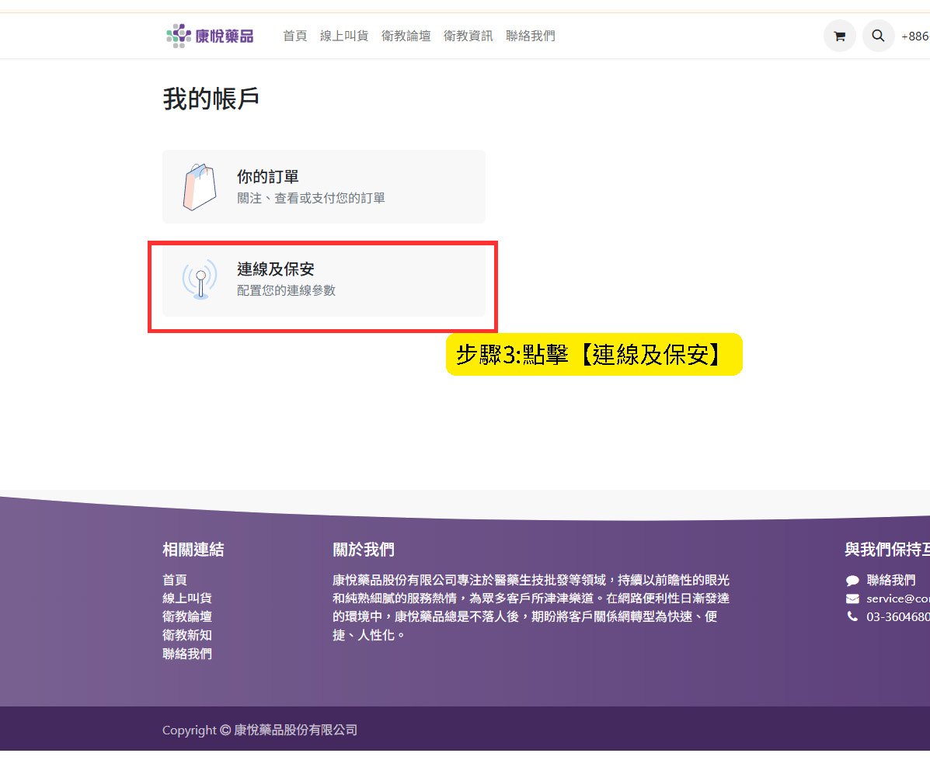Go home via the 康悅藥品 logo
The width and height of the screenshot is (930, 760).
210,36
